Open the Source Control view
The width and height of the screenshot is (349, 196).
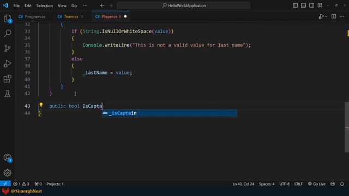7,48
